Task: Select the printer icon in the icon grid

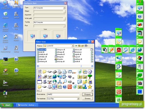Action: click(x=60, y=72)
